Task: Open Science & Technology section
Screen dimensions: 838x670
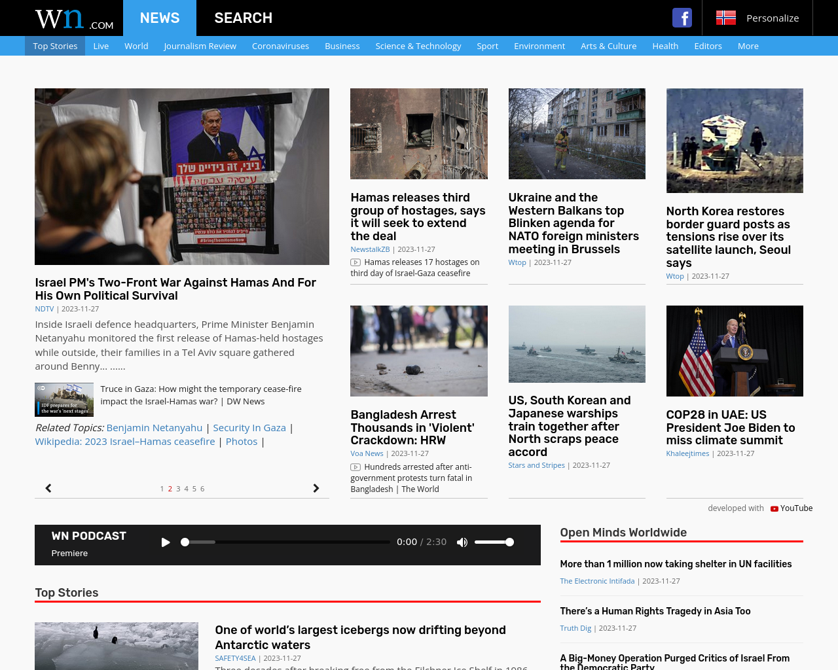Action: 418,46
